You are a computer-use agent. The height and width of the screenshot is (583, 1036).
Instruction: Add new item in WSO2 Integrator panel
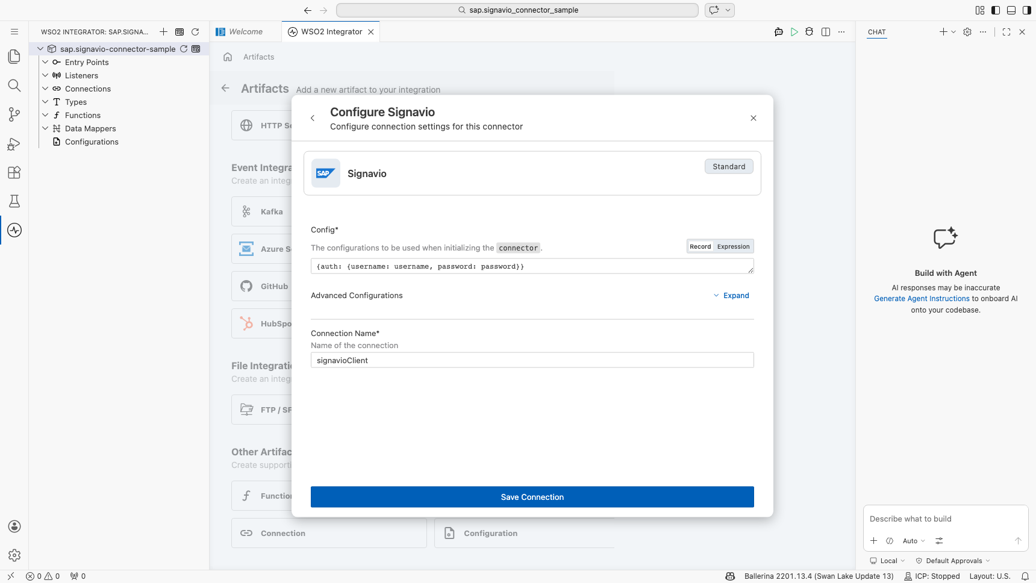[163, 32]
